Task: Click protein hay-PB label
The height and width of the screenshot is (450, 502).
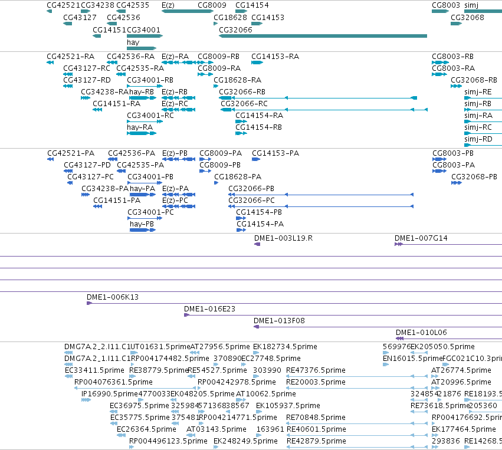Action: (x=142, y=224)
